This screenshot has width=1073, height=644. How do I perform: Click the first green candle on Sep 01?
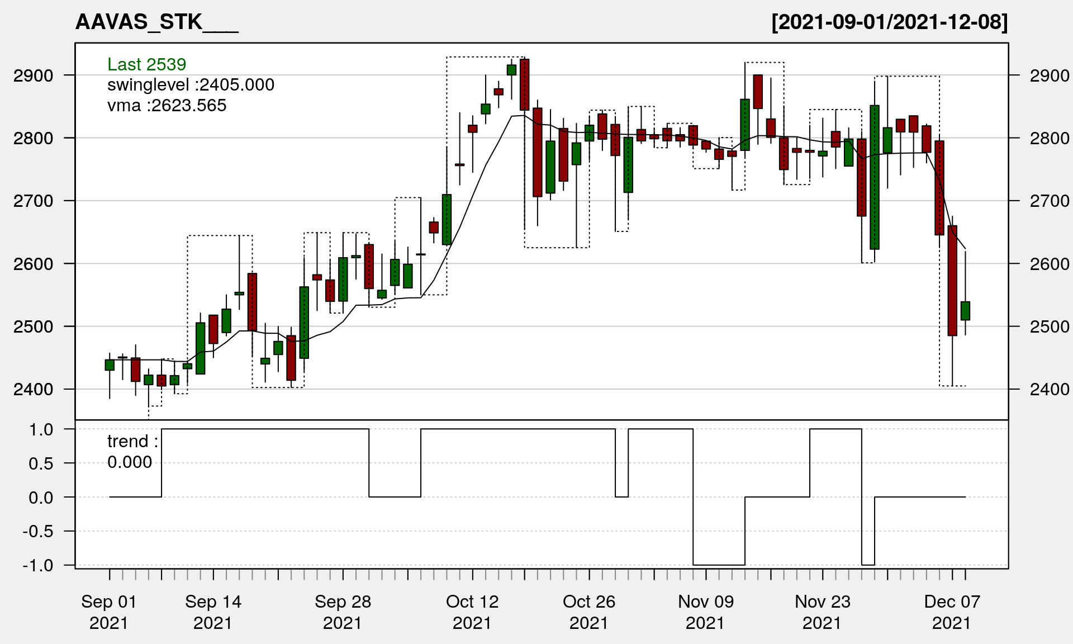click(110, 365)
